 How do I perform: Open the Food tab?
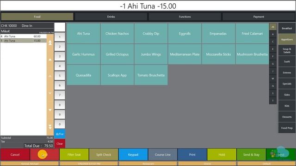[37, 17]
